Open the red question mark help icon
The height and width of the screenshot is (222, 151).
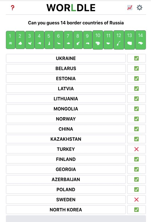[13, 8]
